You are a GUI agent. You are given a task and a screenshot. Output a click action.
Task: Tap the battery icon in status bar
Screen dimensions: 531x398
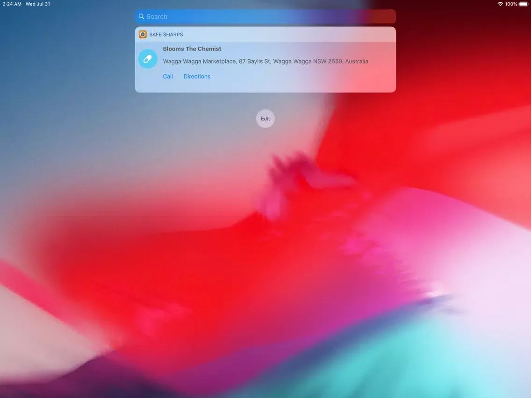(524, 4)
